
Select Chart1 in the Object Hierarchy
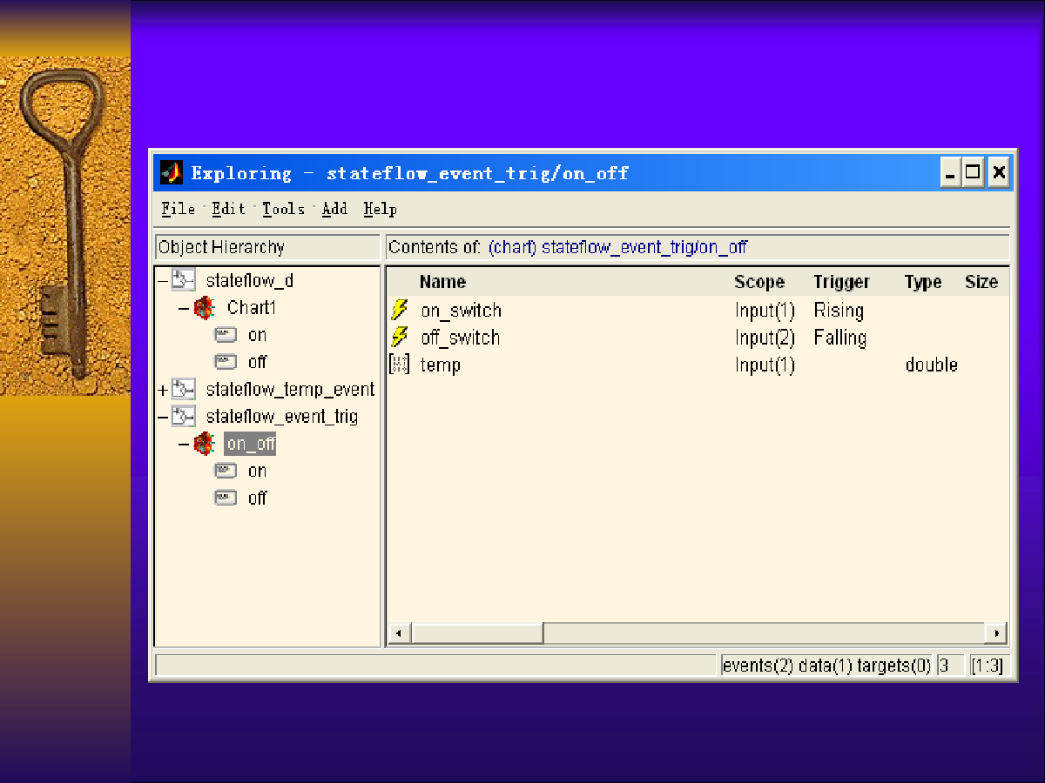point(252,308)
